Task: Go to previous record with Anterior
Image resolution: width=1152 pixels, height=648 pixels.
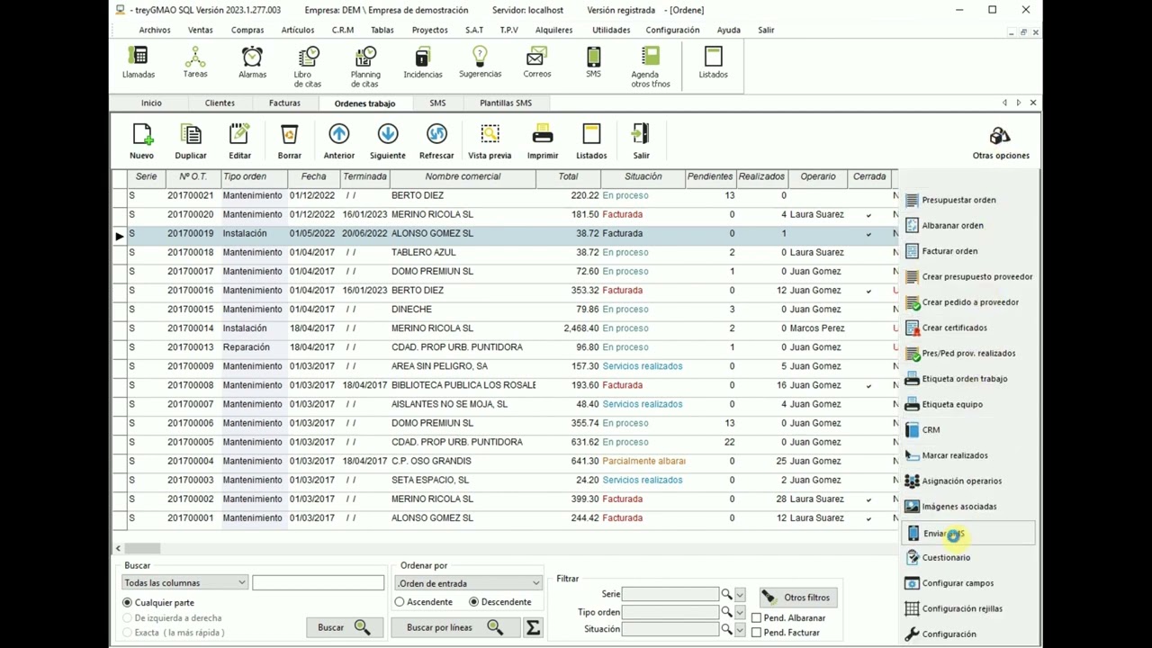Action: coord(339,142)
